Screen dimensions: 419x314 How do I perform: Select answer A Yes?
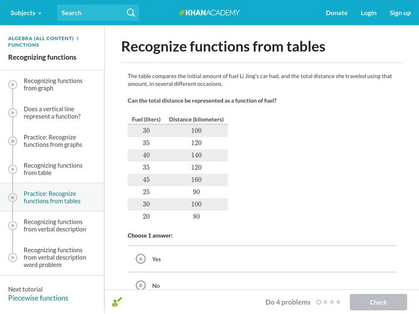coord(140,259)
